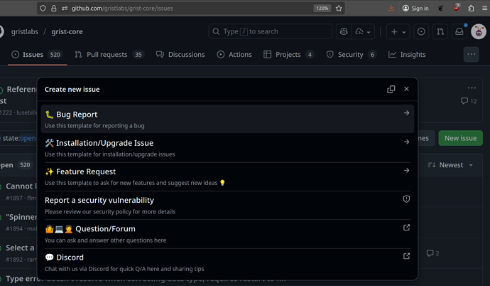Open the Copilot icon in GitHub header
Image resolution: width=490 pixels, height=286 pixels.
tap(344, 31)
